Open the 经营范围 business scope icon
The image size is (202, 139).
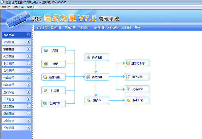pos(45,77)
